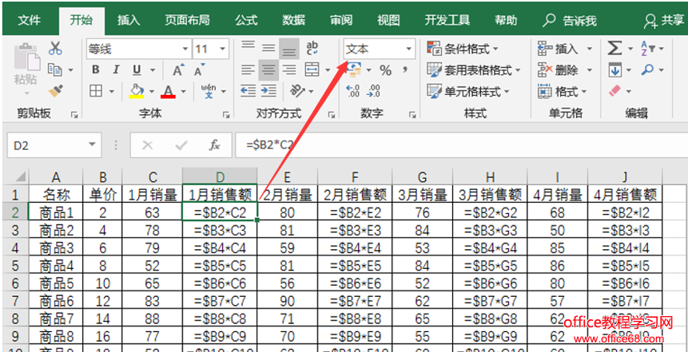688x352 pixels.
Task: Open the font name 等线 dropdown
Action: pos(185,49)
